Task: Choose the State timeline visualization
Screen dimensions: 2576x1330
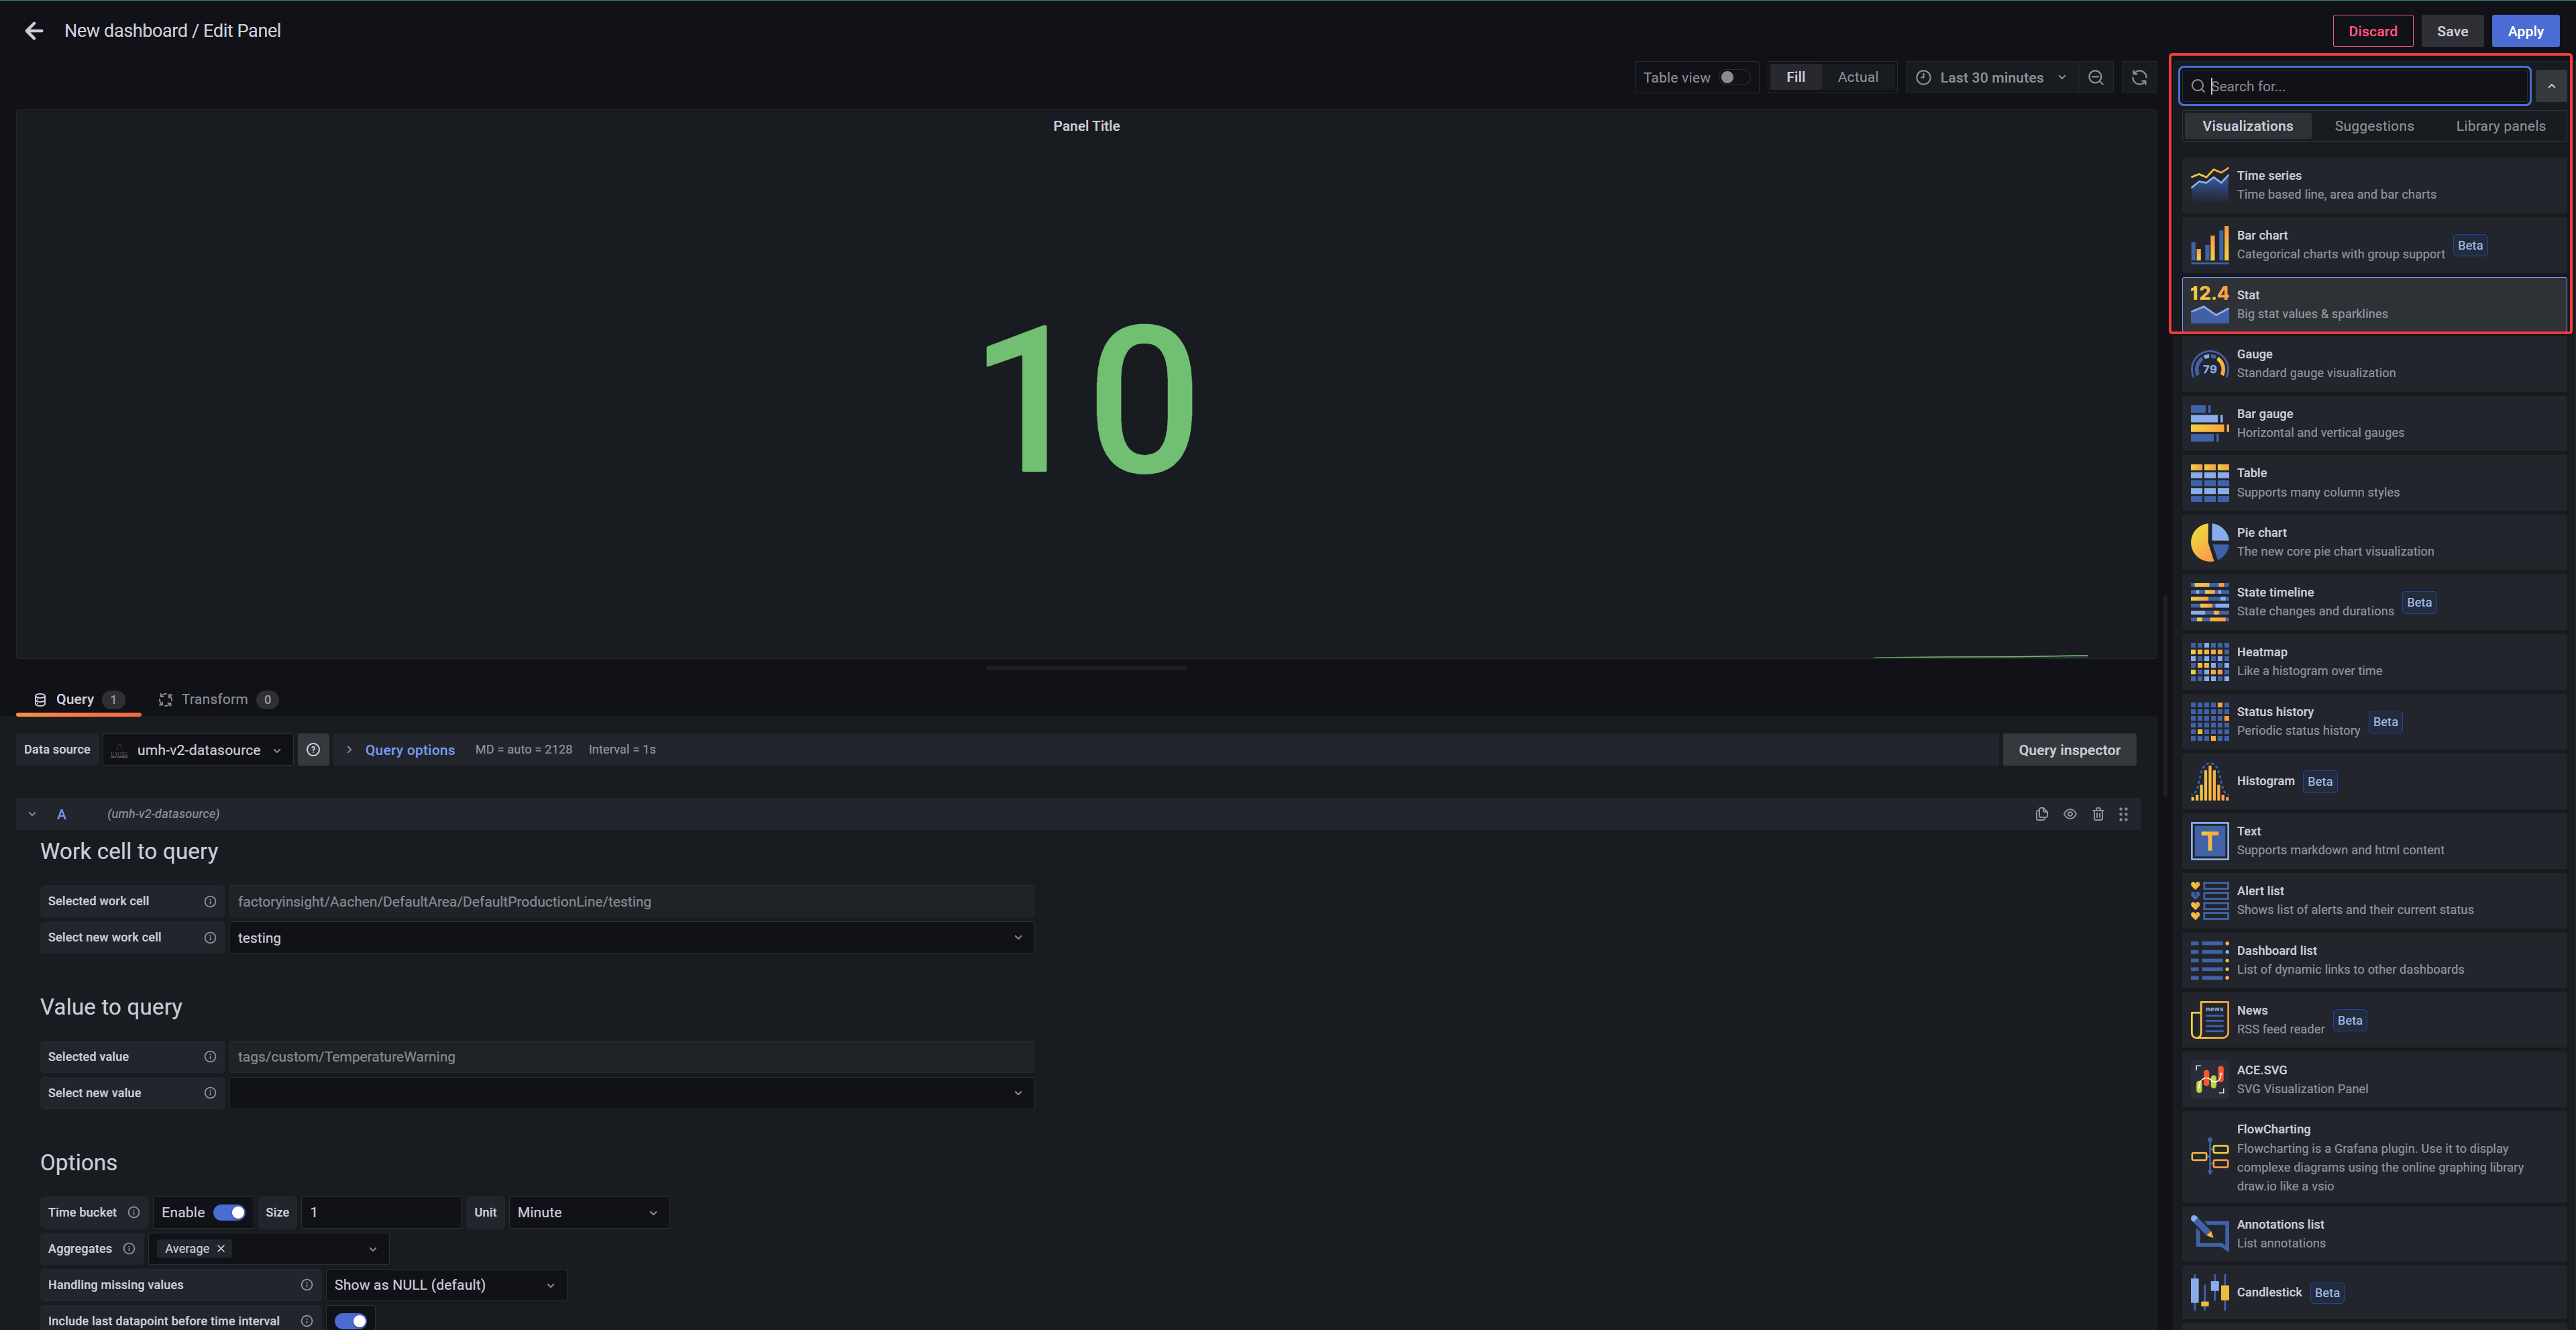Action: pos(2374,602)
